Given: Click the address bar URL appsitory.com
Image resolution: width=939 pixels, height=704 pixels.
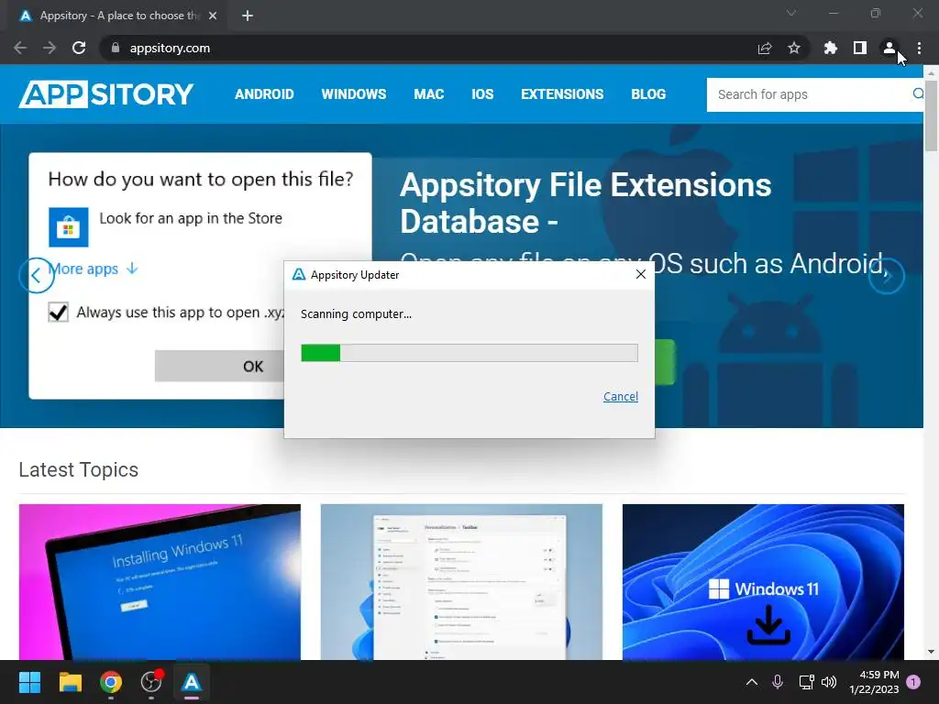Looking at the screenshot, I should tap(170, 48).
